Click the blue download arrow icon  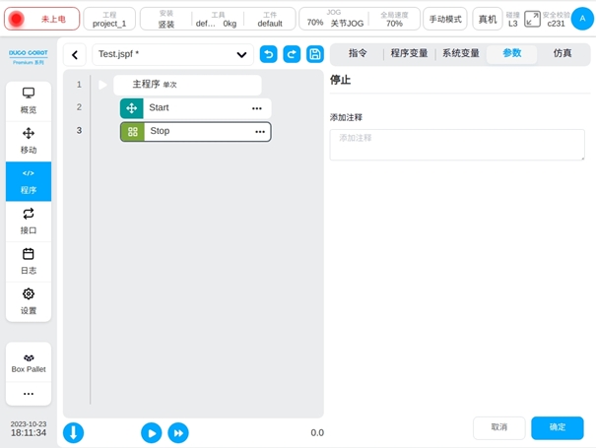coord(74,432)
